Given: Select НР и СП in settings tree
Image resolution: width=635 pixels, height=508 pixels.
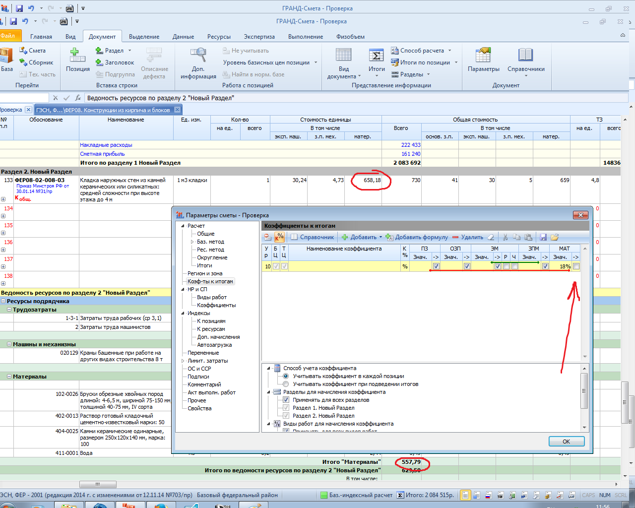Looking at the screenshot, I should tap(197, 289).
